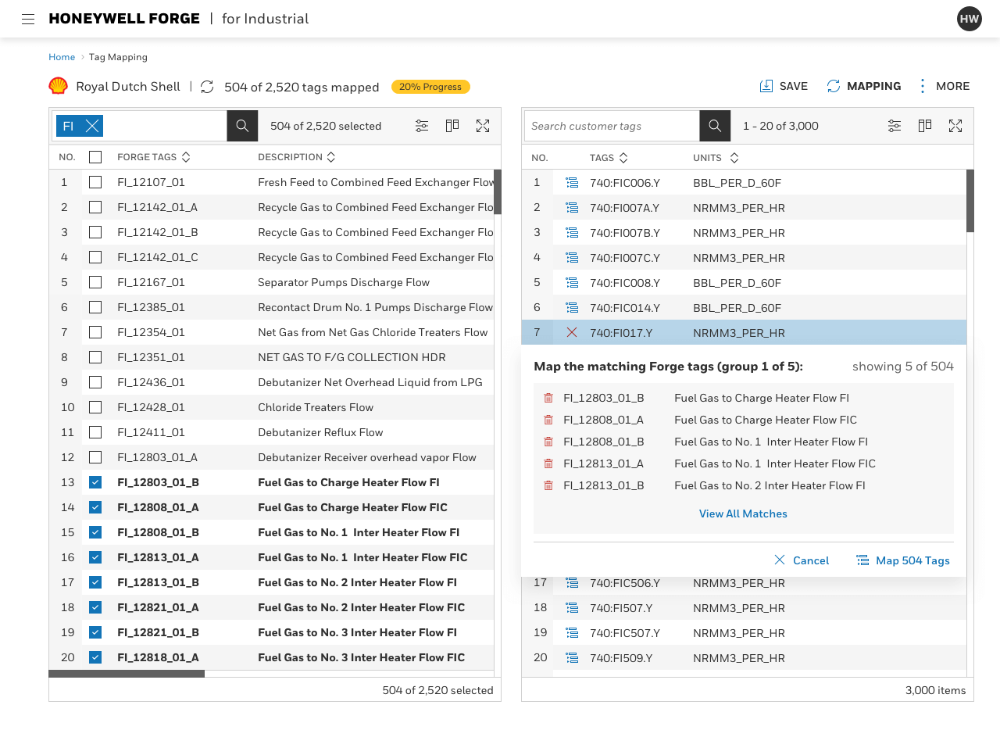The image size is (1000, 730).
Task: Go to the Home breadcrumb
Action: click(62, 57)
